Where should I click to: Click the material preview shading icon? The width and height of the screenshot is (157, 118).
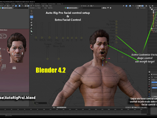point(141,6)
